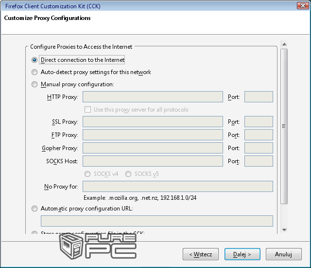Viewport: 311px width, 268px height.
Task: Click the HTTP Proxy Port field
Action: click(258, 97)
